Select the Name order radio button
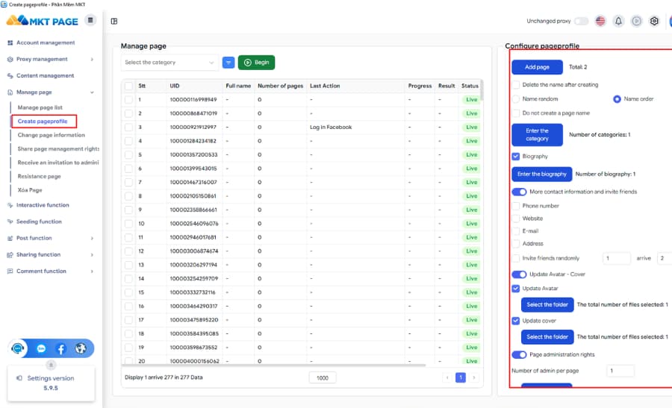 pyautogui.click(x=617, y=99)
